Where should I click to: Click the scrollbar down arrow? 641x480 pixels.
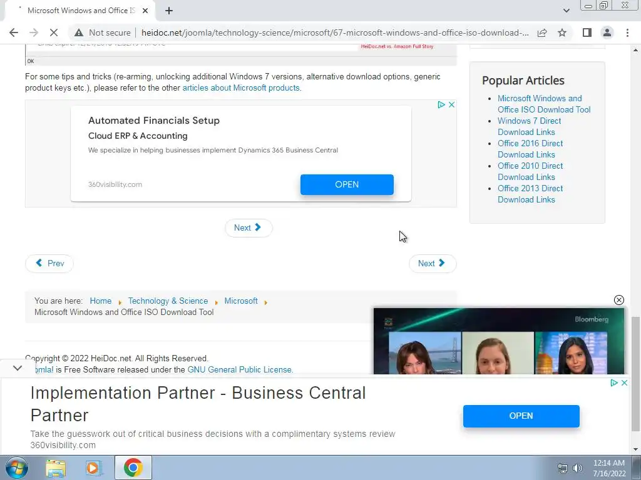635,450
